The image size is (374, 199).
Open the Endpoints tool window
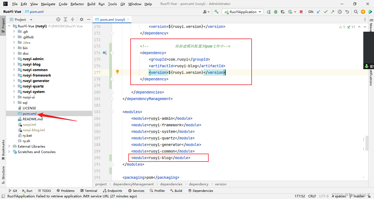113,191
